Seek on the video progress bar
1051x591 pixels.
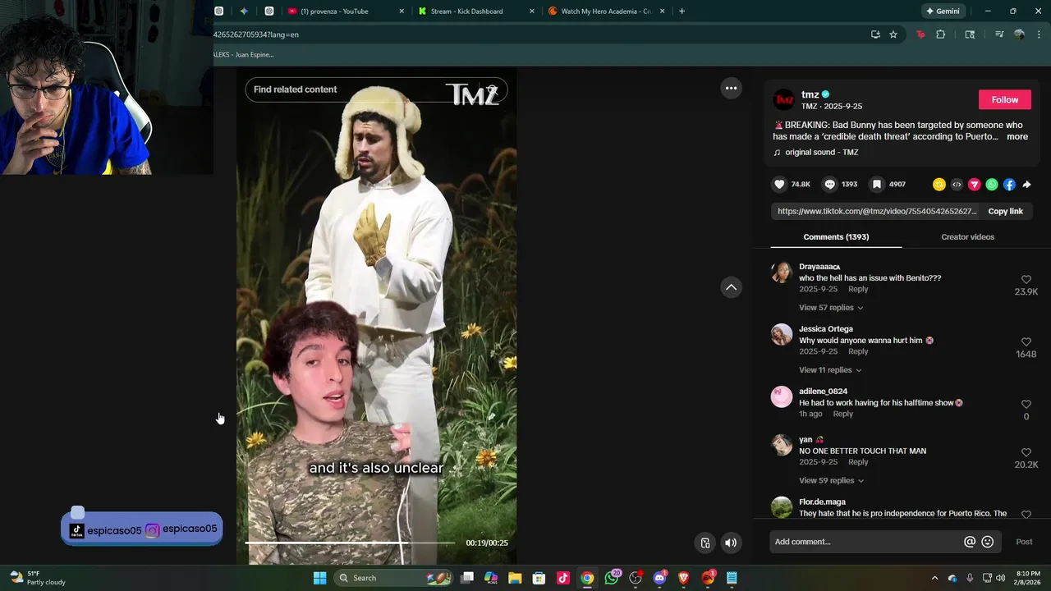click(x=350, y=543)
